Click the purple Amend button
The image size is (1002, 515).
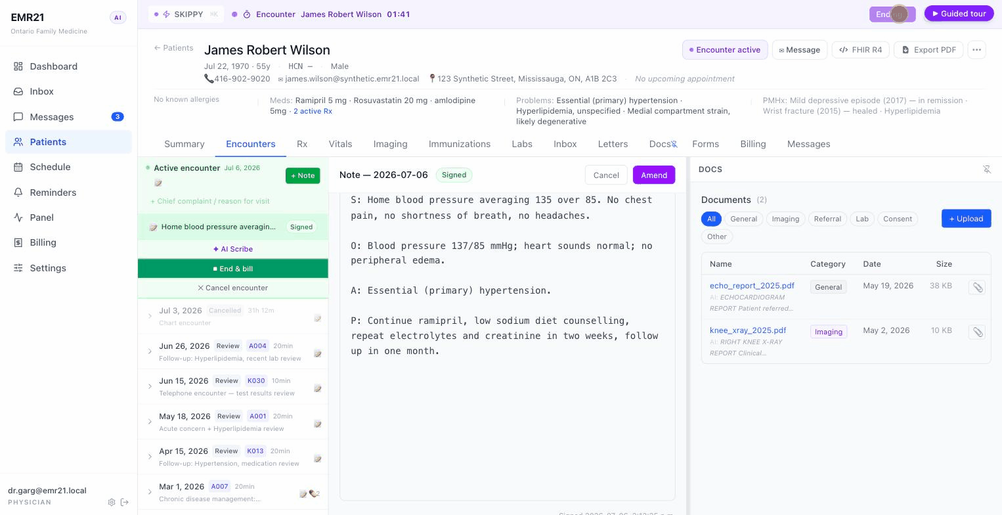[654, 175]
